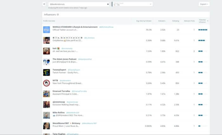Open the TweetyExpert name link
222x135 pixels.
(x=59, y=70)
